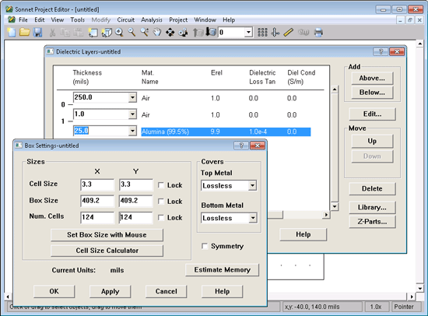Toggle the Box Size Lock checkbox
The height and width of the screenshot is (316, 428).
[161, 202]
